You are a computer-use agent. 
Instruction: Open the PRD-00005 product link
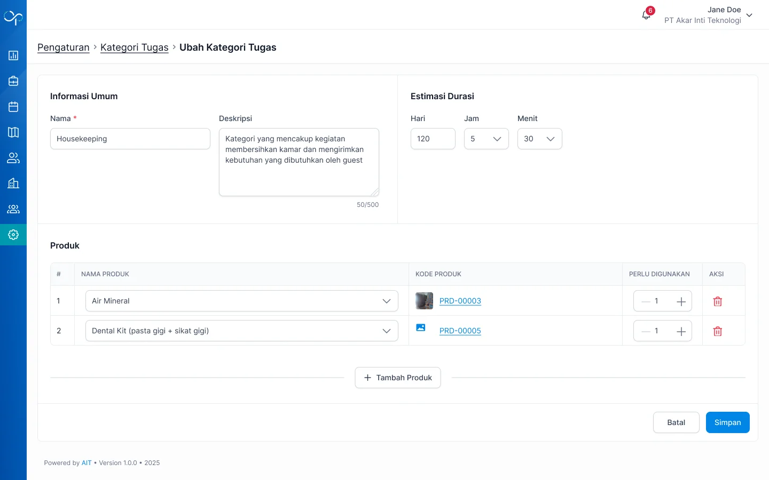click(x=460, y=331)
